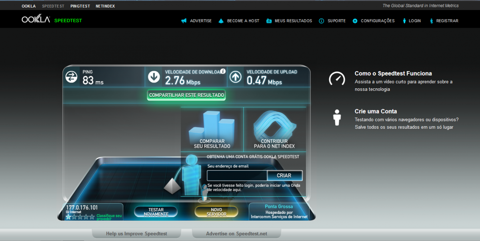The height and width of the screenshot is (241, 480).
Task: Open the Become a Host menu link
Action: click(243, 21)
